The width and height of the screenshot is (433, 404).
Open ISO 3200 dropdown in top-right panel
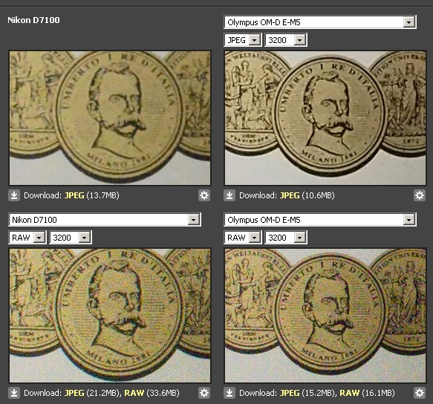tap(286, 40)
